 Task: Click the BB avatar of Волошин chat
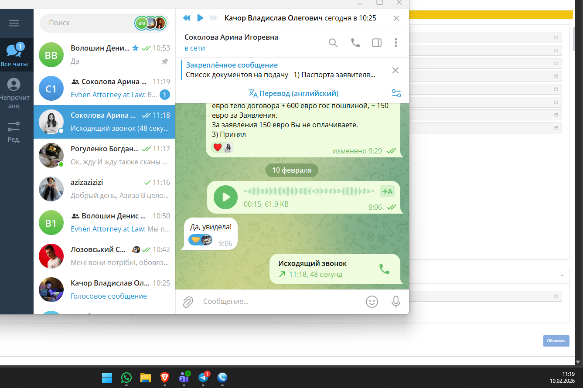click(x=51, y=55)
